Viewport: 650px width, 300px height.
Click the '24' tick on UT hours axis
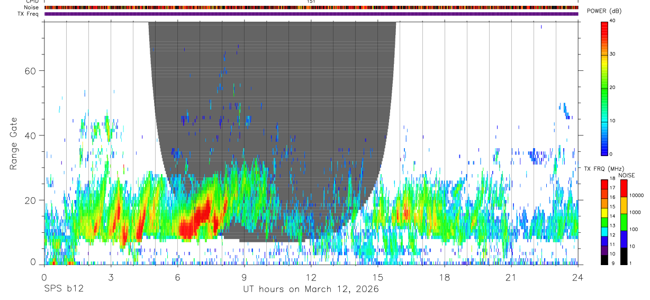tap(578, 277)
